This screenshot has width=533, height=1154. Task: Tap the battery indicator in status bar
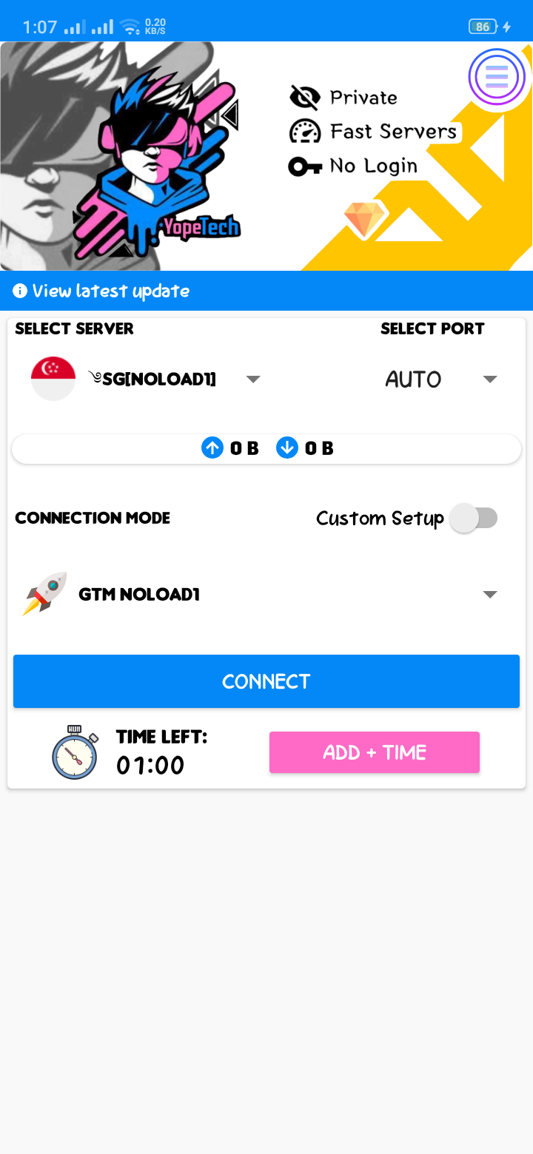click(x=483, y=27)
